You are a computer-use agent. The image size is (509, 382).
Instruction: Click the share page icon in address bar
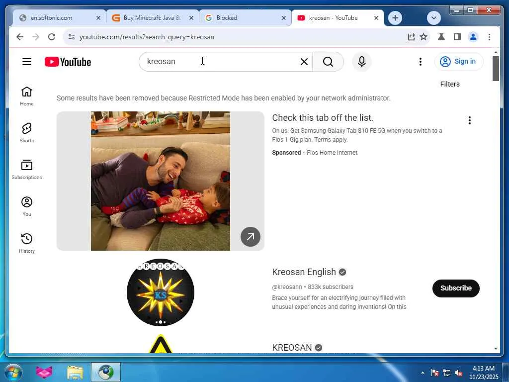click(411, 37)
